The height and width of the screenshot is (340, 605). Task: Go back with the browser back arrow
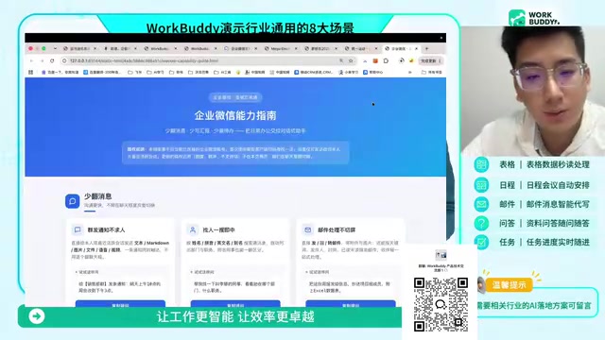[31, 60]
